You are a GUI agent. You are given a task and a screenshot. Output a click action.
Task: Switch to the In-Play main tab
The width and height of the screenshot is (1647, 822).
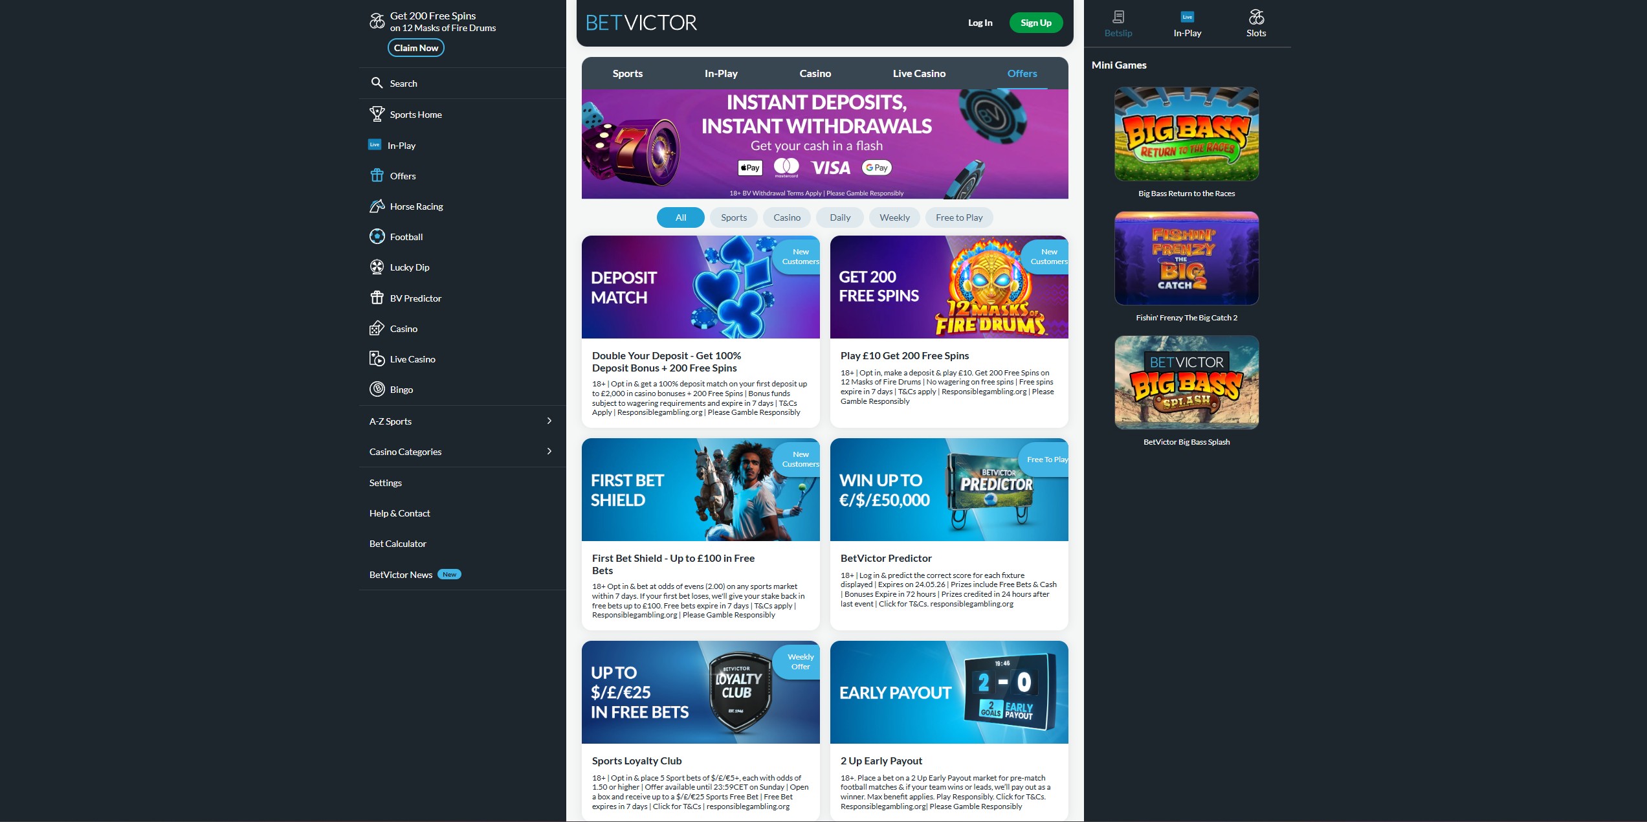721,73
